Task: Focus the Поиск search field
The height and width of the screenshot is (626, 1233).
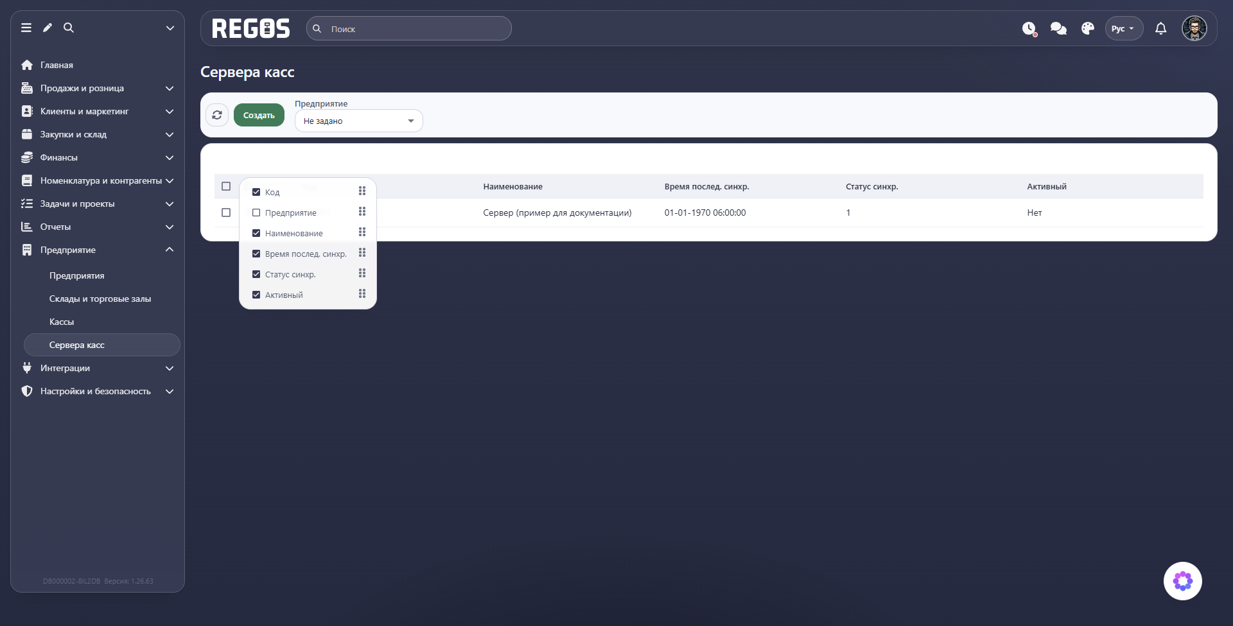Action: pos(409,28)
